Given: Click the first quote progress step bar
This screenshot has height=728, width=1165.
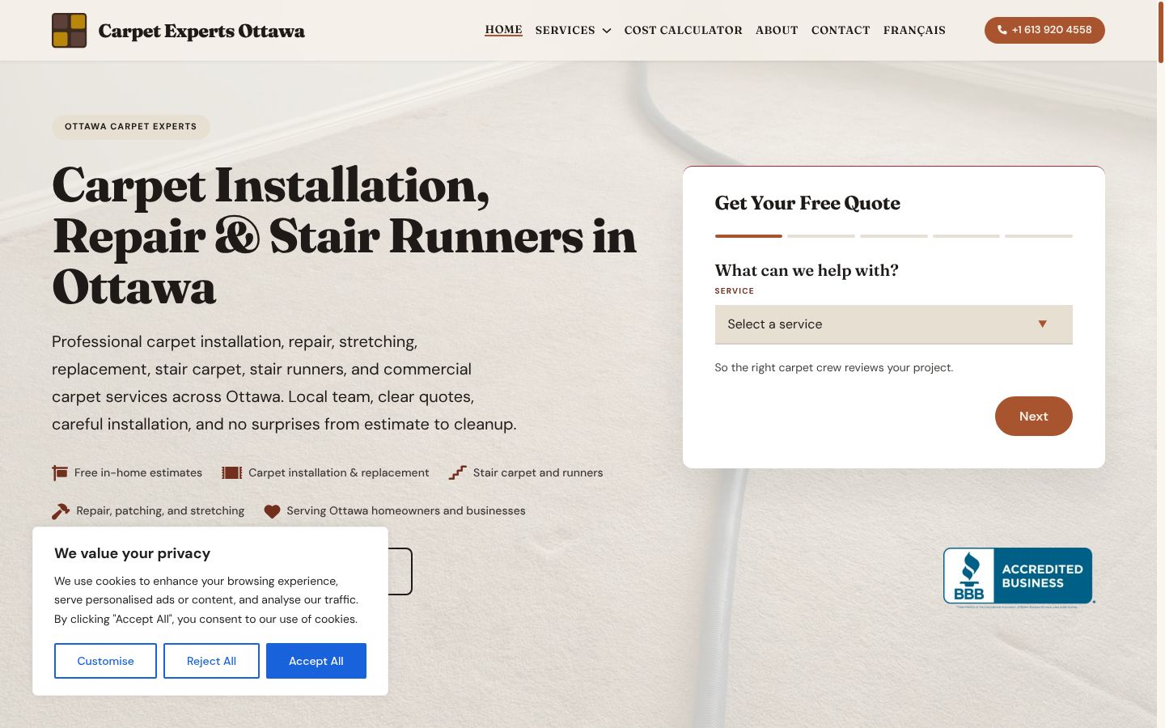Looking at the screenshot, I should (748, 236).
